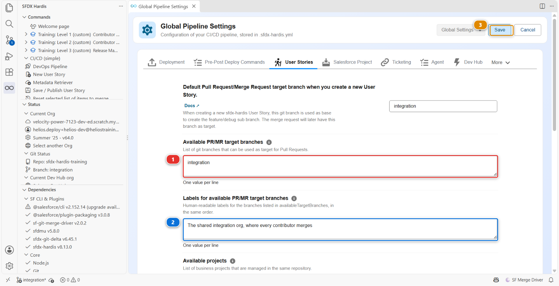Switch to the Dev Hub tab
The width and height of the screenshot is (559, 286).
468,62
